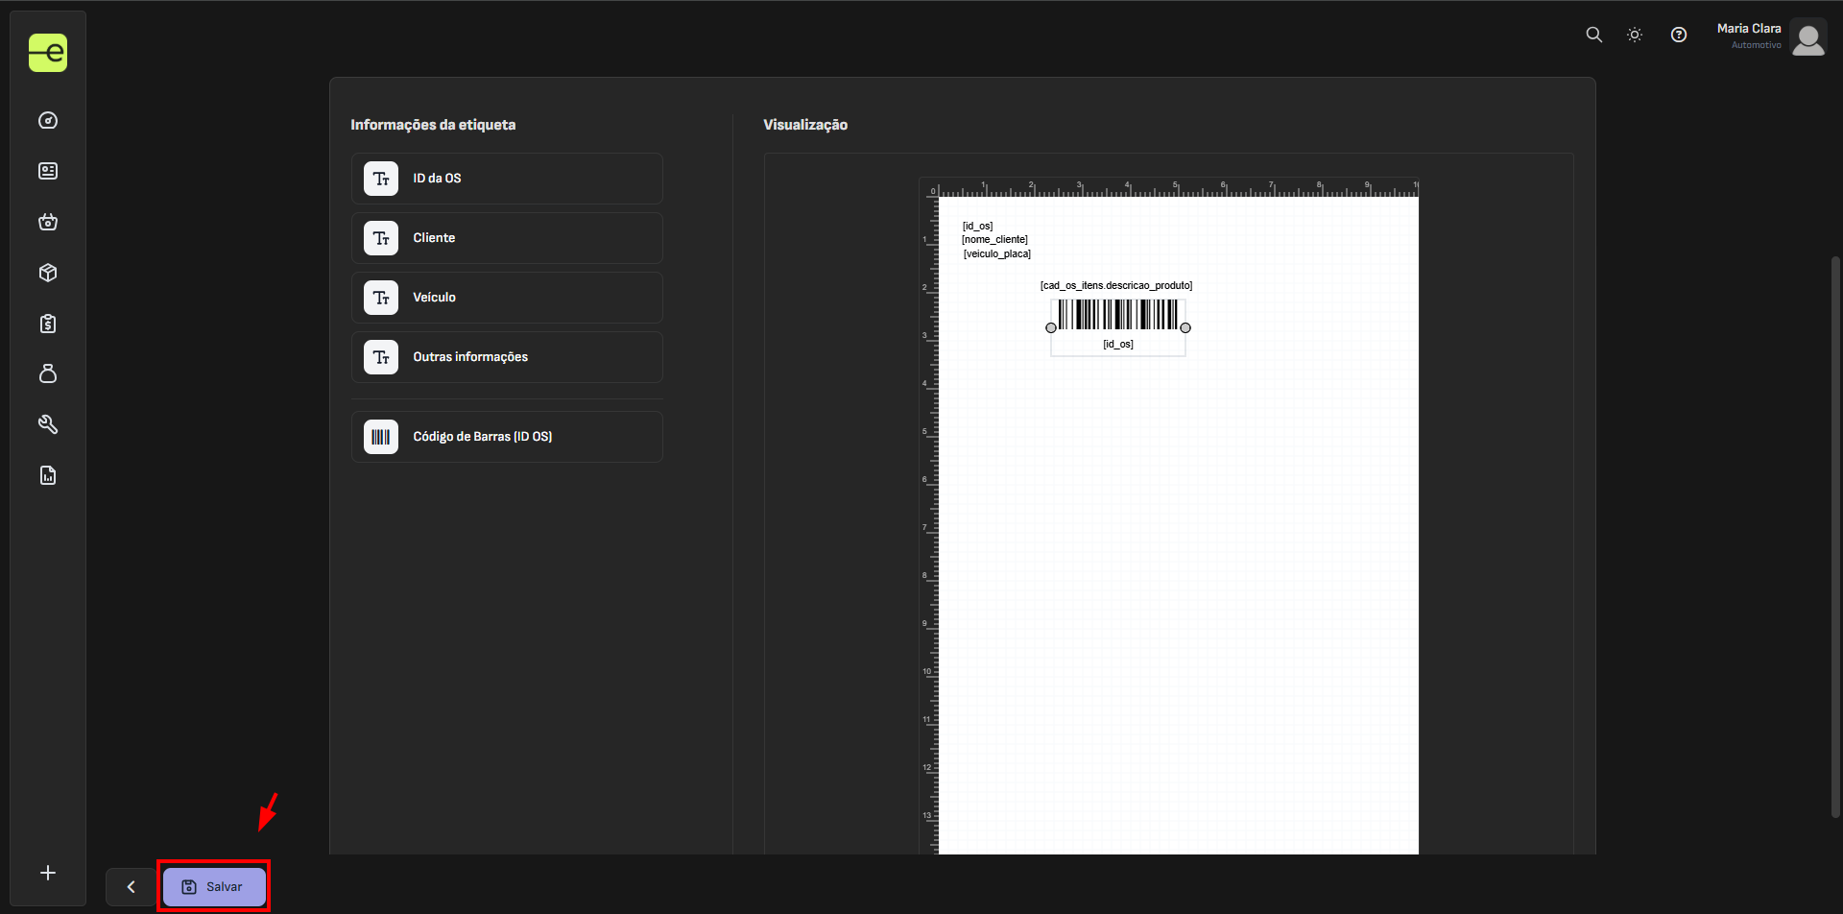Screen dimensions: 1843x914
Task: Click the page vertical scrollbar
Action: [1835, 538]
